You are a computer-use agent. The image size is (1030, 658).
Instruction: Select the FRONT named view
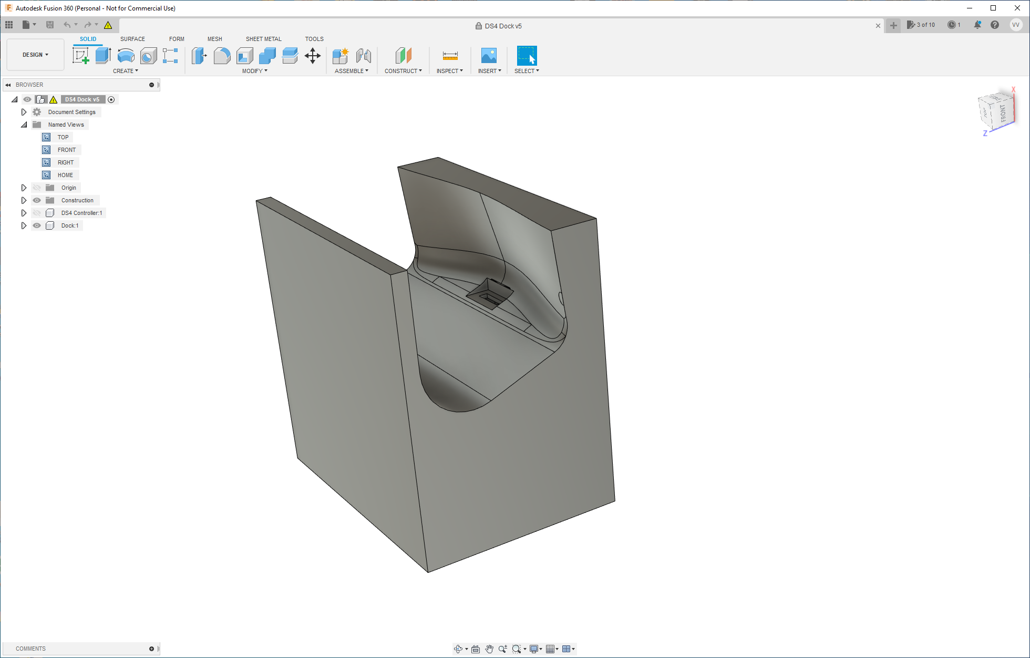[67, 150]
